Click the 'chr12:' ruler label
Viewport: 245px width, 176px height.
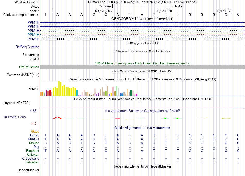pos(35,11)
